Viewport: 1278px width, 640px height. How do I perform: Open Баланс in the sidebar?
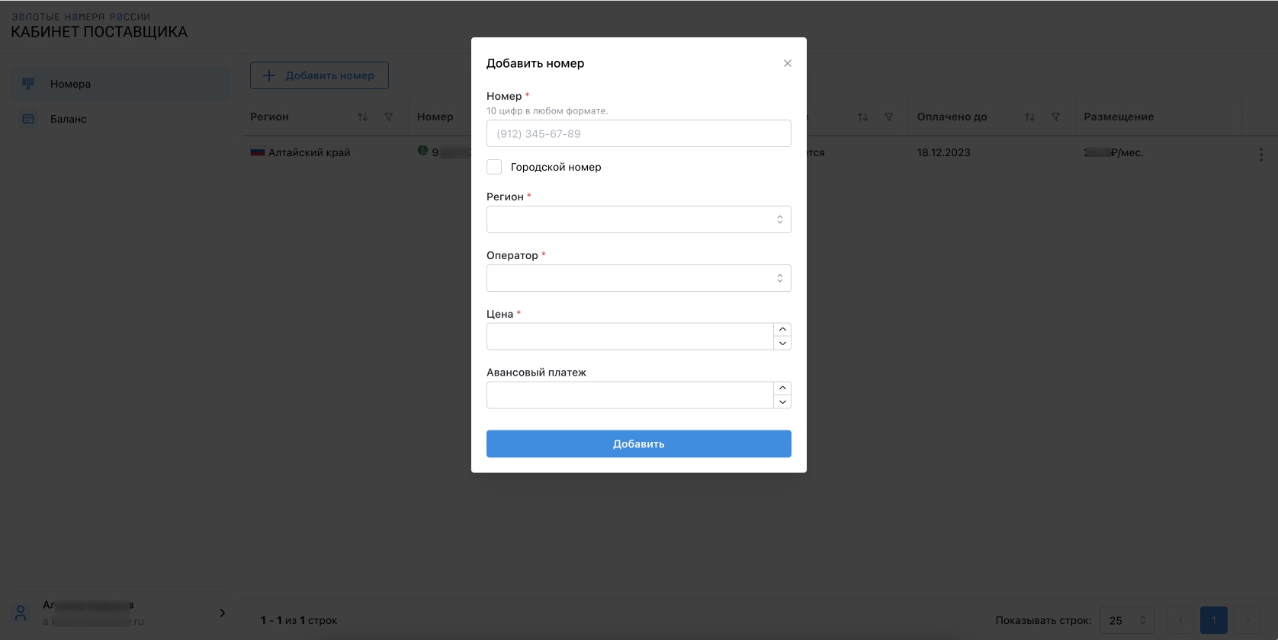click(120, 119)
